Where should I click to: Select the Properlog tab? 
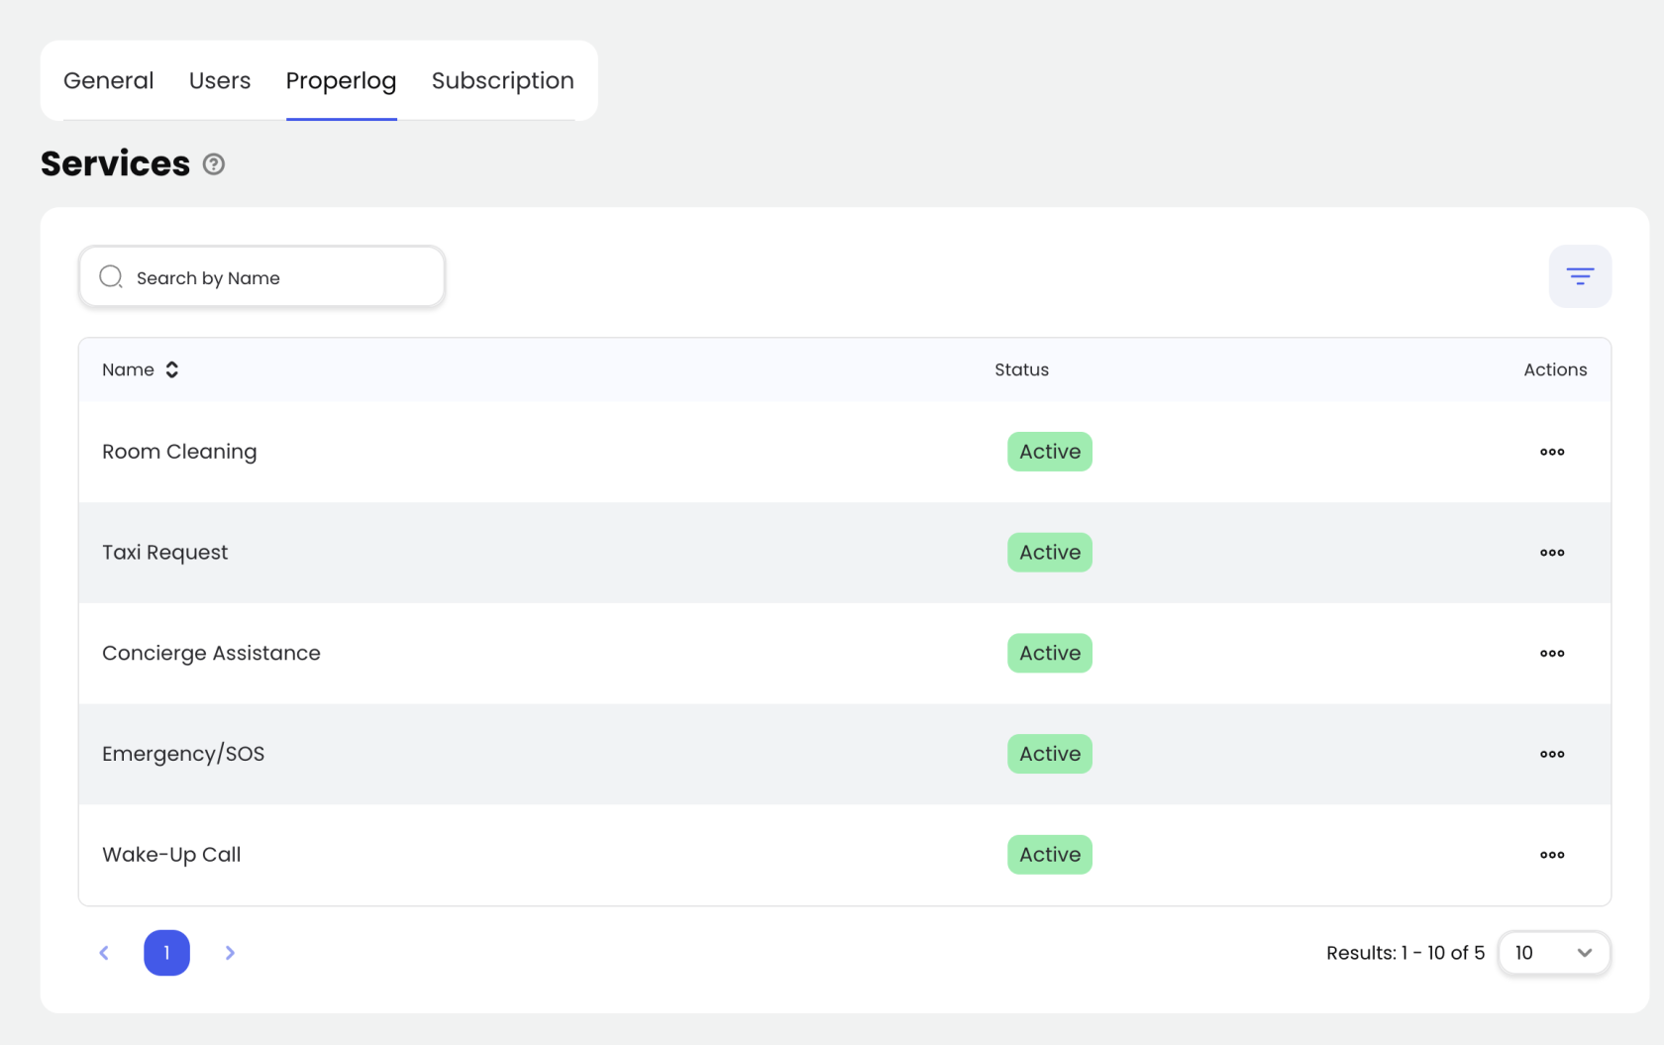(x=341, y=81)
